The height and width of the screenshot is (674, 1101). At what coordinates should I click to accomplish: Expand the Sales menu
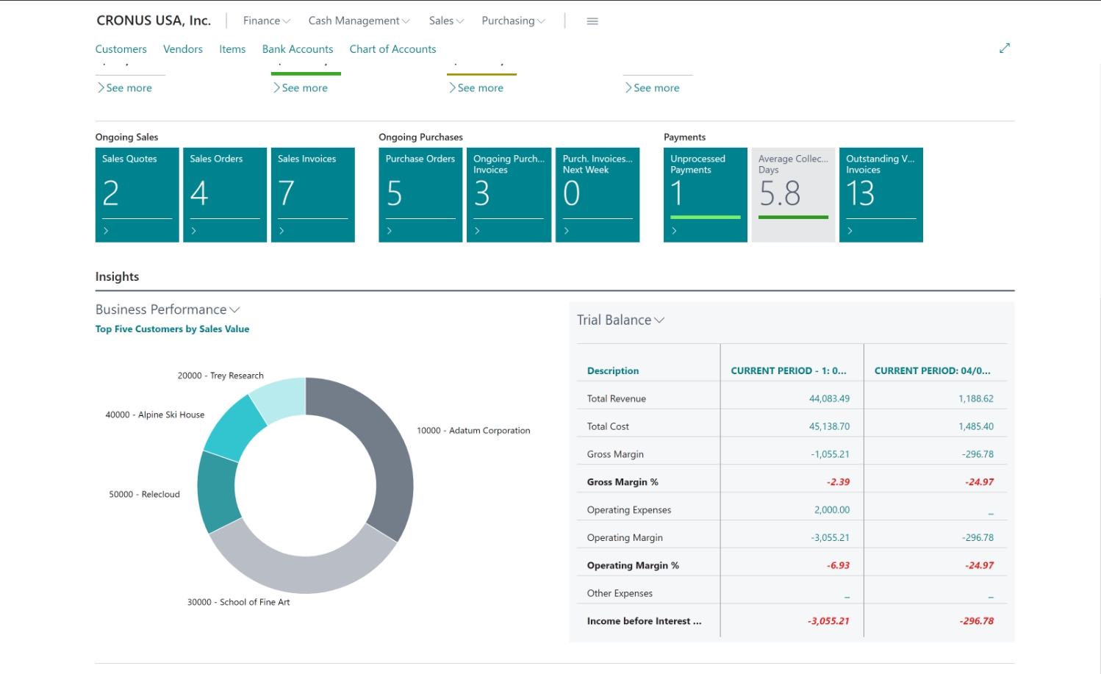click(446, 21)
